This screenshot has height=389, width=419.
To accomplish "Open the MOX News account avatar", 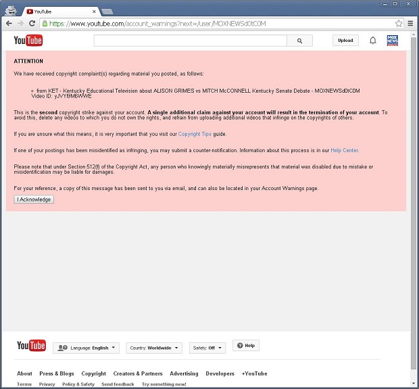I will [392, 41].
